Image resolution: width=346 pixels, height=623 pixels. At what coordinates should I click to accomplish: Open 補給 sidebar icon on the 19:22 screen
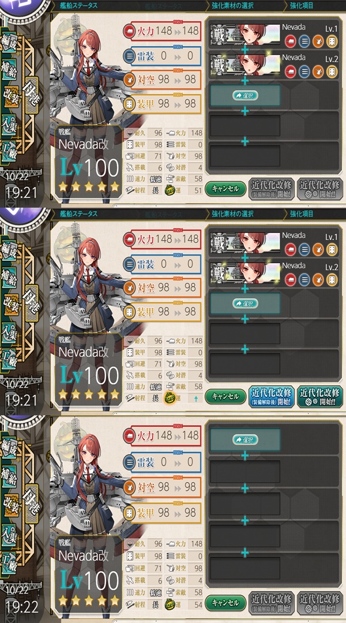tap(10, 473)
